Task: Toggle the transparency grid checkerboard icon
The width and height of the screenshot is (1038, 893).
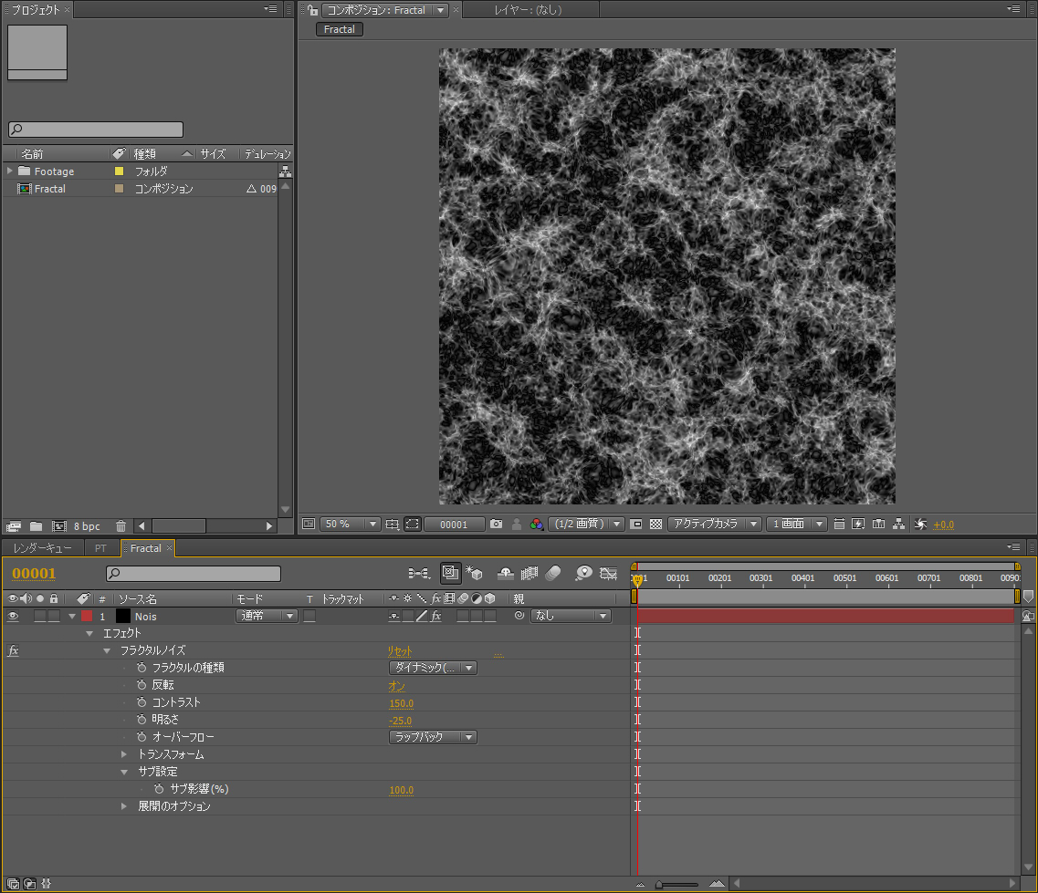Action: [655, 524]
